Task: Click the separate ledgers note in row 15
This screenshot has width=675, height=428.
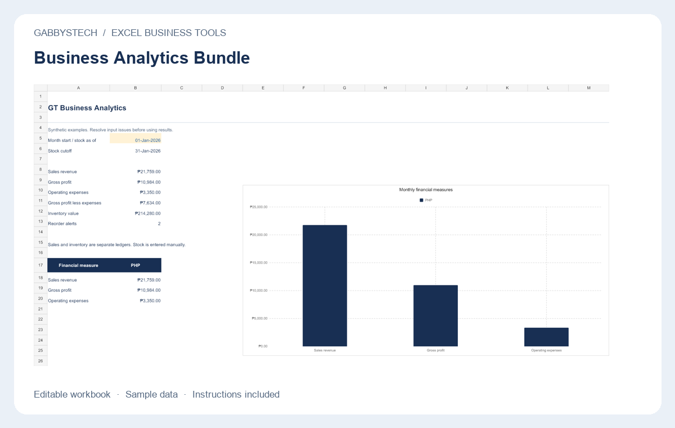Action: point(116,245)
